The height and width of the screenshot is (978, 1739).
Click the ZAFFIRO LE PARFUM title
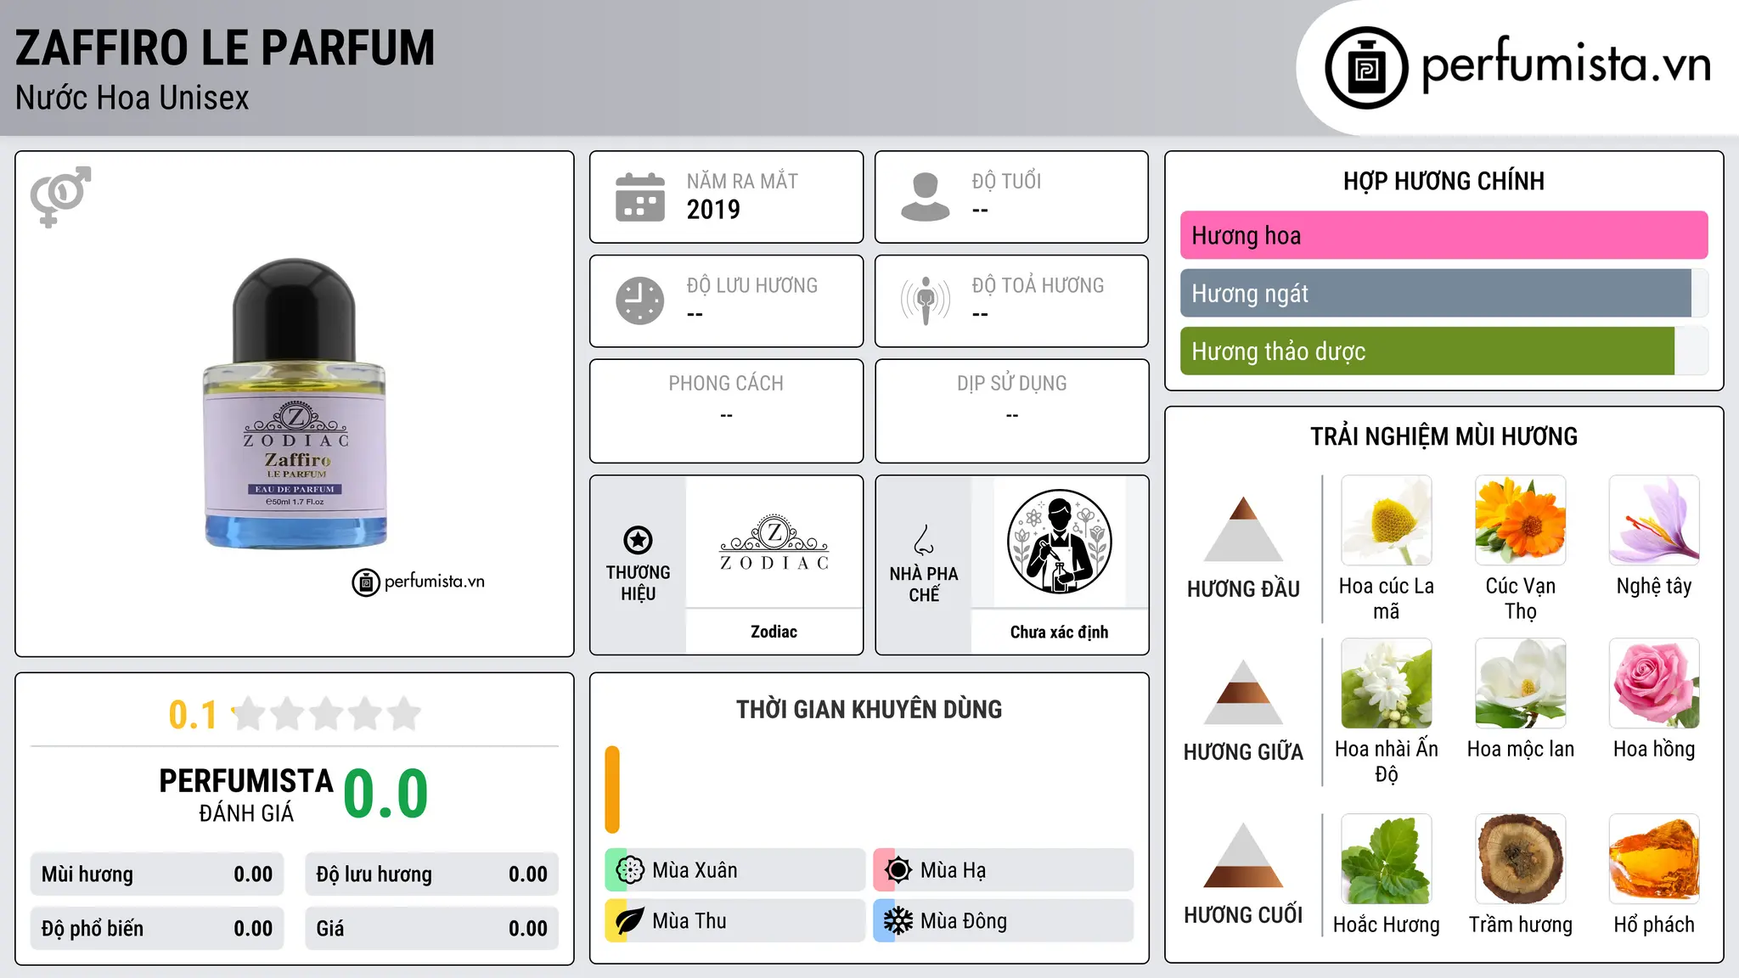225,48
